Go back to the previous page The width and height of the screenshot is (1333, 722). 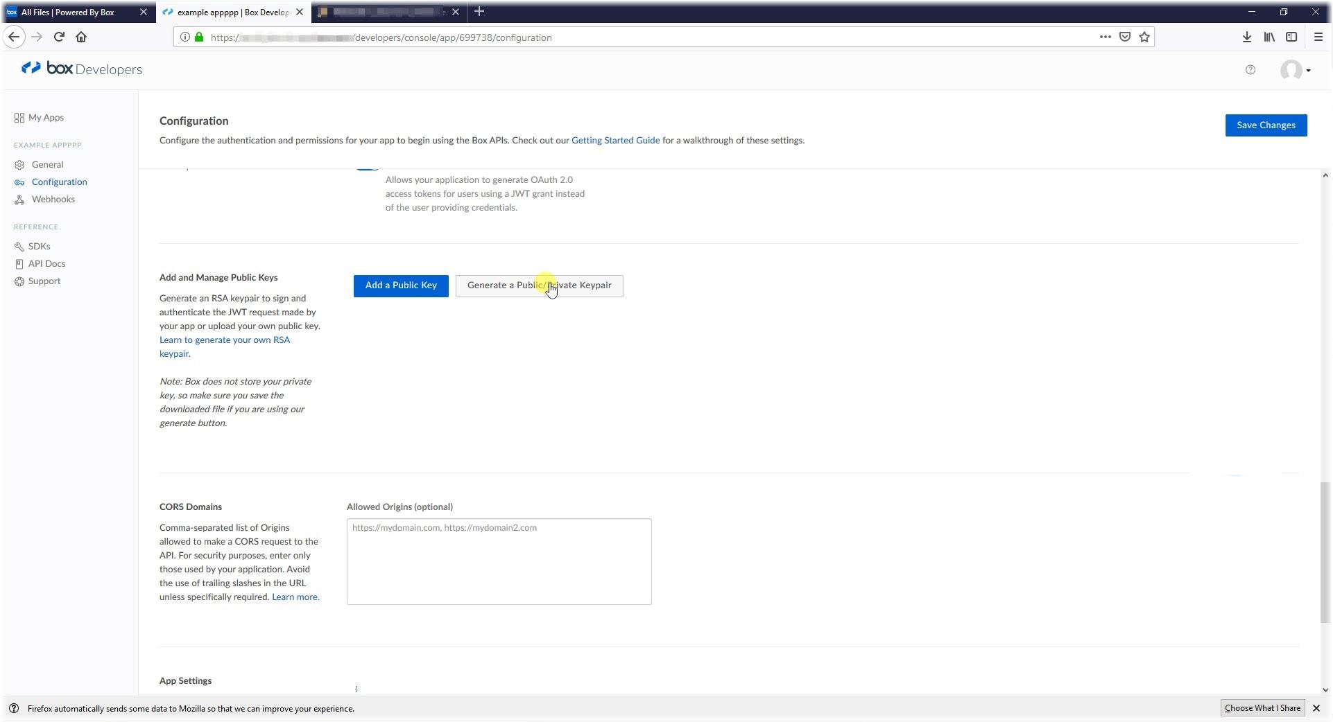pyautogui.click(x=14, y=37)
